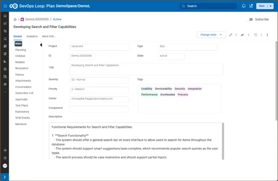The height and width of the screenshot is (181, 278).
Task: Click the Serviceability tag
Action: [163, 89]
